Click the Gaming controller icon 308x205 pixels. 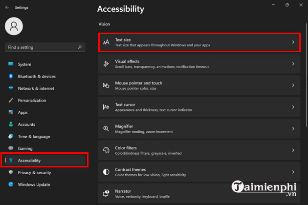[x=11, y=148]
